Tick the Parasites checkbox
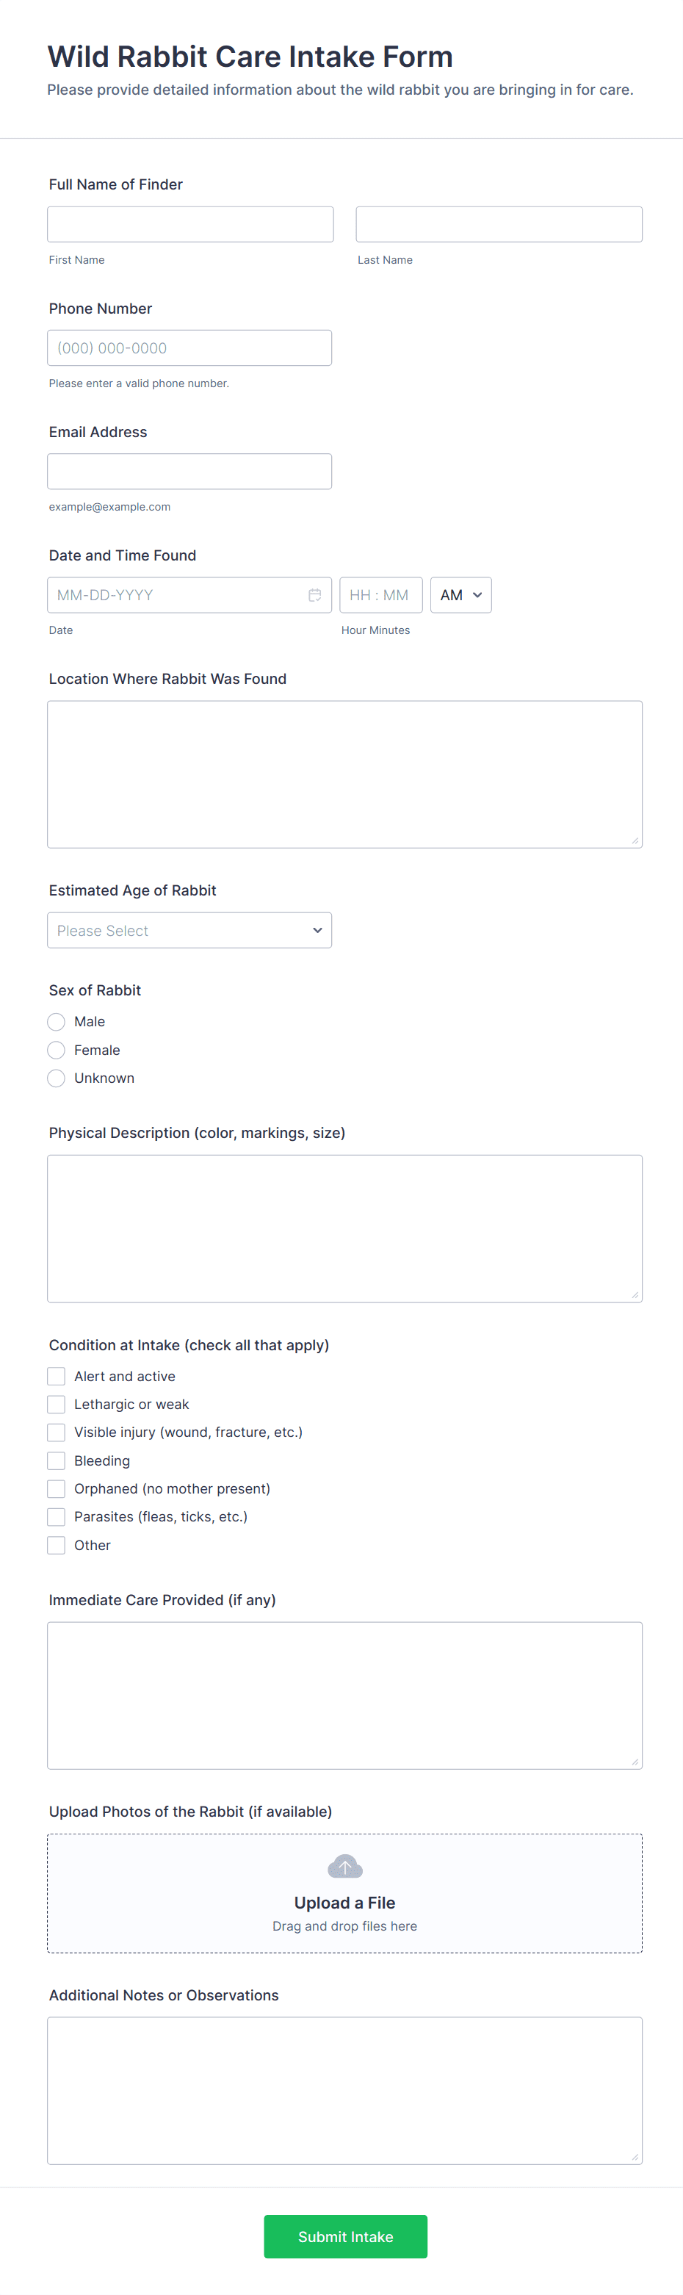This screenshot has width=683, height=2295. click(x=56, y=1517)
